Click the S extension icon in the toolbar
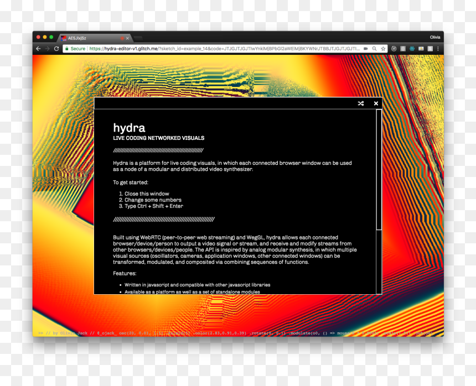The height and width of the screenshot is (386, 476). 430,49
